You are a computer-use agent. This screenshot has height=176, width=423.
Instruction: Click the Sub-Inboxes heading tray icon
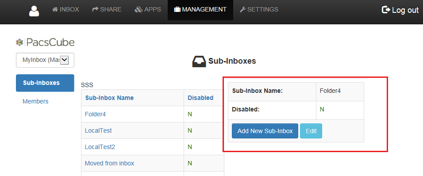pos(199,61)
